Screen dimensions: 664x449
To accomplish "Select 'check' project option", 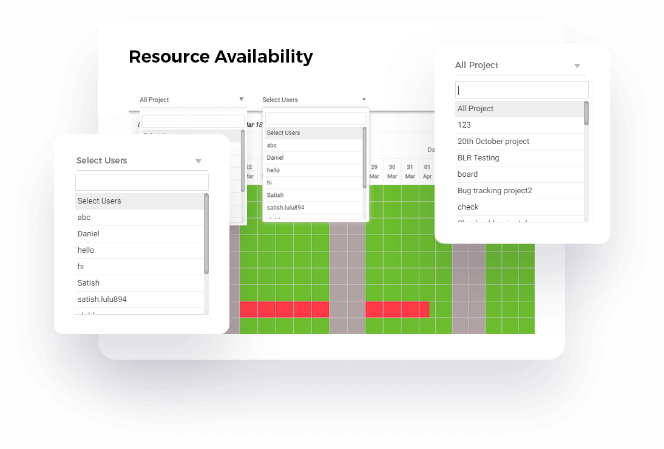I will (519, 207).
